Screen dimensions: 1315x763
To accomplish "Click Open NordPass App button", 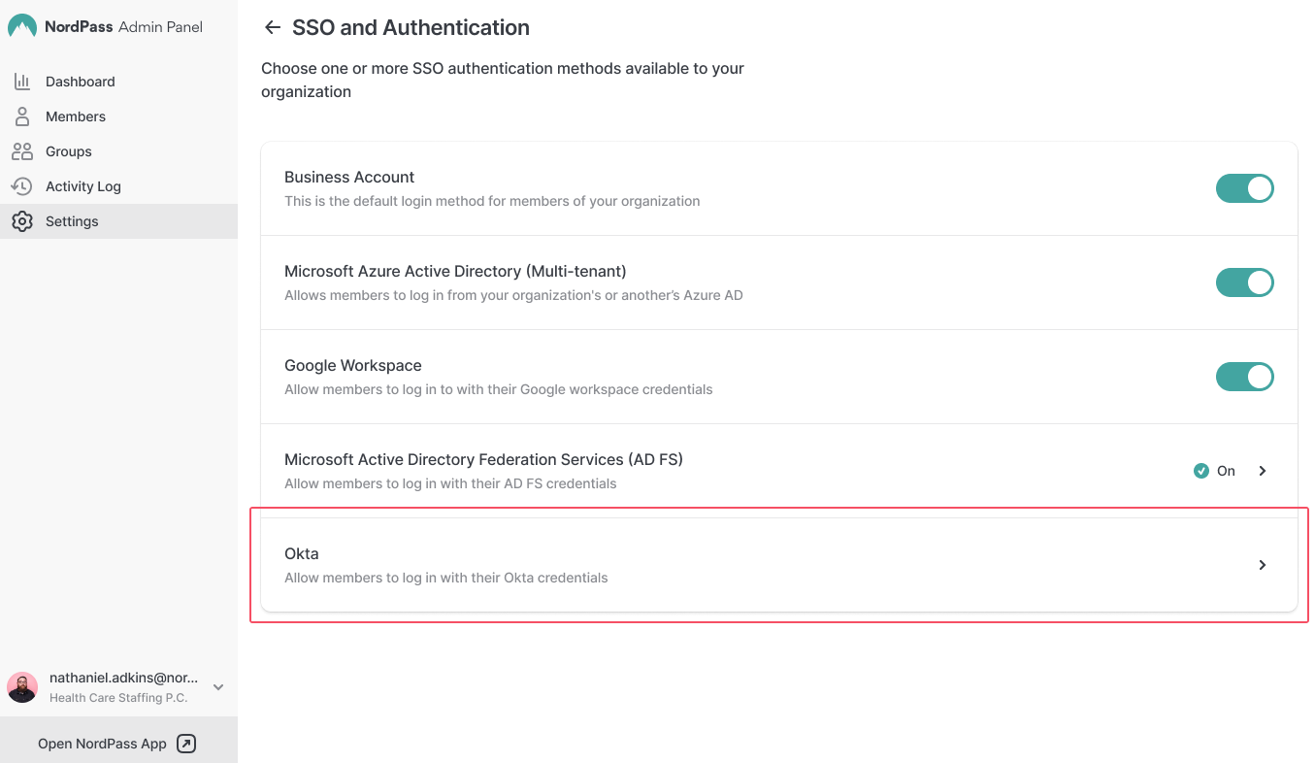I will pos(118,742).
